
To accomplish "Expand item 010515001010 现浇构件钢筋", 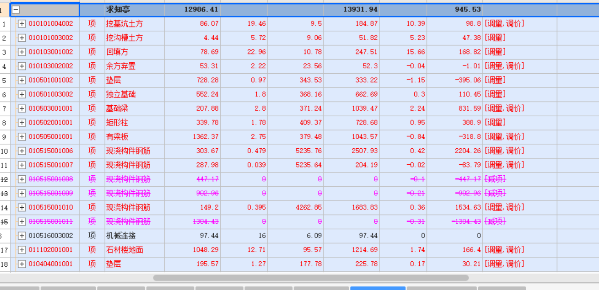I will click(22, 207).
